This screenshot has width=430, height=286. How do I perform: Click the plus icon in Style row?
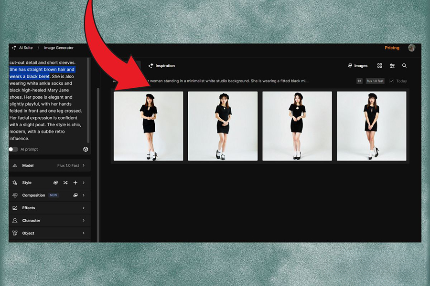tap(75, 183)
